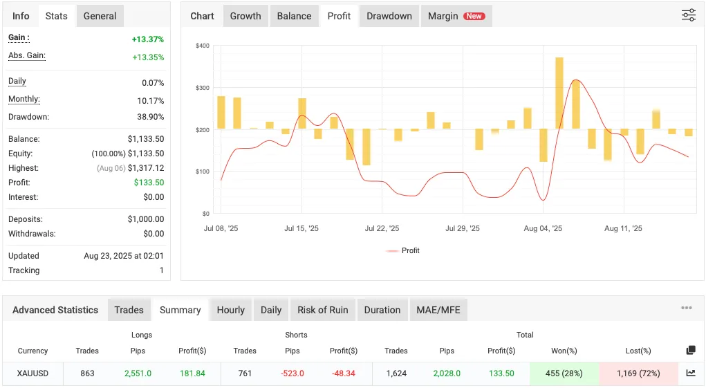Click the three-dots menu in Advanced Statistics
The height and width of the screenshot is (388, 706).
[x=686, y=308]
